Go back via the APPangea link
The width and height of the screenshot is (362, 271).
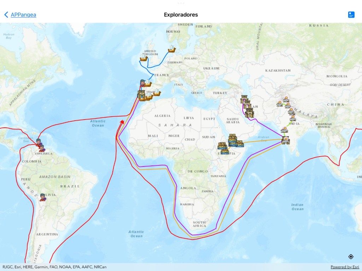click(x=23, y=14)
